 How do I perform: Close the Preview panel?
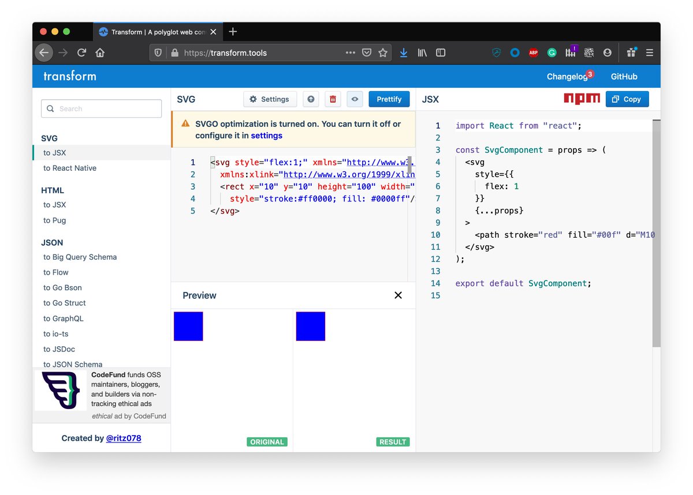tap(398, 295)
